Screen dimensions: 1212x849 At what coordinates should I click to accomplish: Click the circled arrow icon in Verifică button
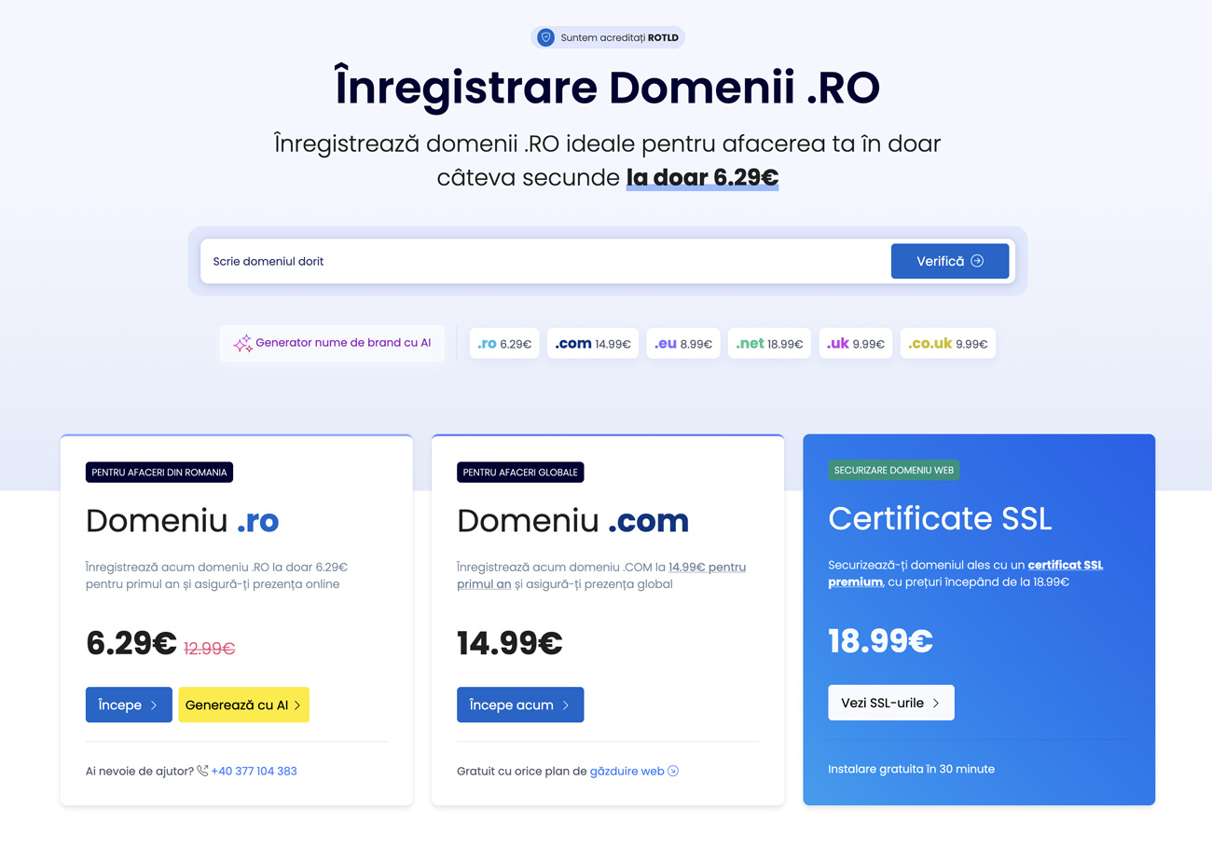[x=977, y=261]
